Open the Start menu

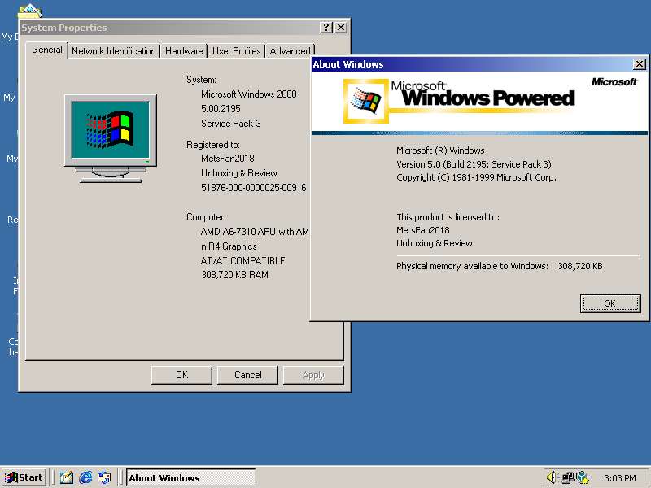click(x=24, y=477)
